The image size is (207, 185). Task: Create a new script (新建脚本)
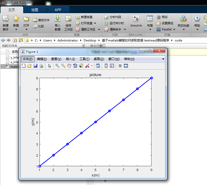pyautogui.click(x=5, y=23)
